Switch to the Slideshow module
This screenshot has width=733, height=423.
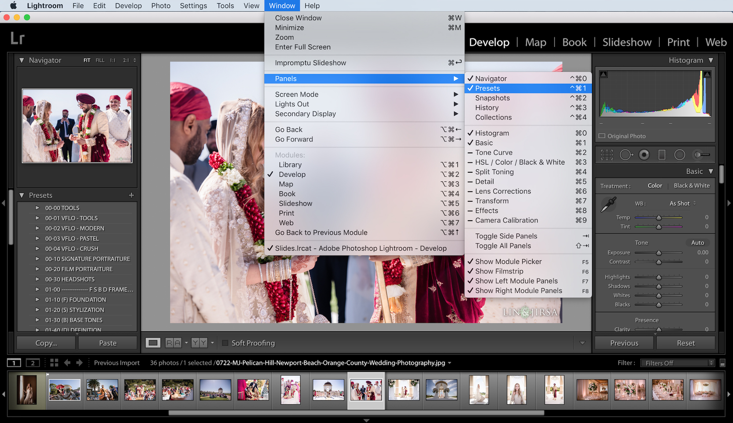pyautogui.click(x=627, y=42)
